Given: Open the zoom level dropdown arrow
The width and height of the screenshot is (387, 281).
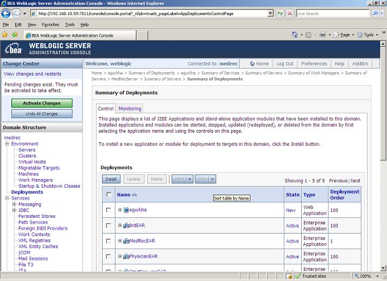Looking at the screenshot, I should tap(377, 276).
